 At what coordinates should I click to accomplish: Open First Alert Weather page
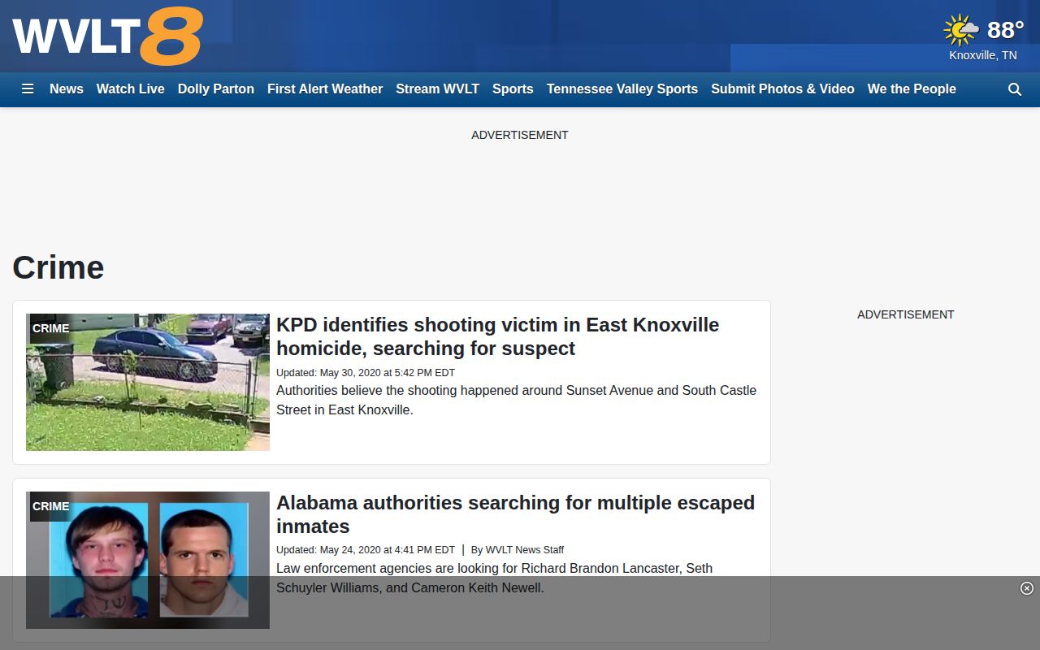click(x=325, y=89)
